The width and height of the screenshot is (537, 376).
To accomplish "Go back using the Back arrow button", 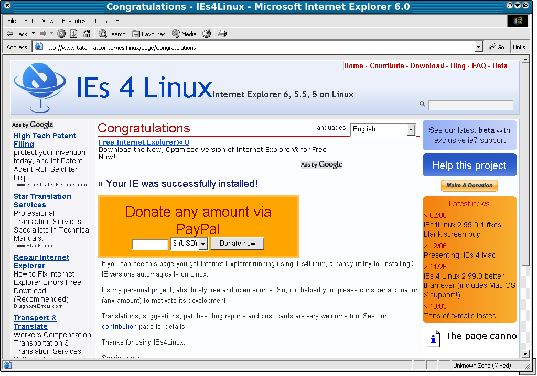I will click(x=17, y=34).
